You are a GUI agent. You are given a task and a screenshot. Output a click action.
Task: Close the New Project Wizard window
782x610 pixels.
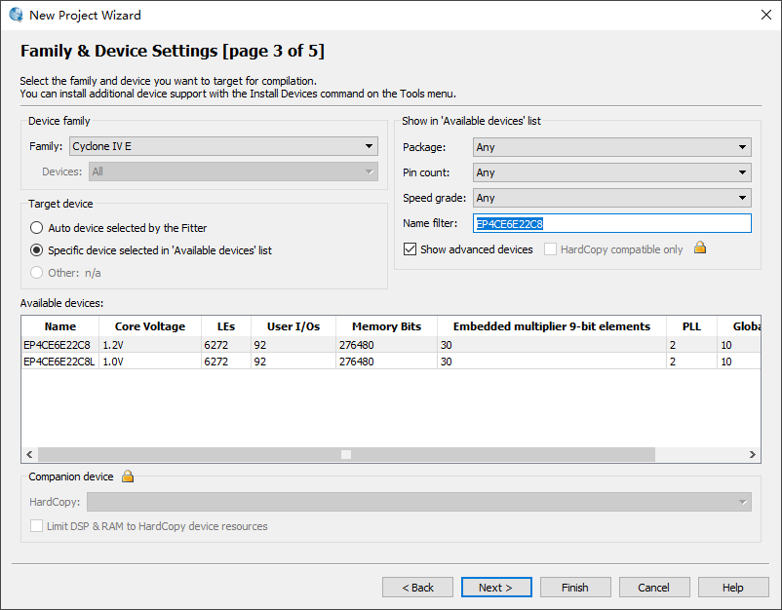tap(766, 15)
